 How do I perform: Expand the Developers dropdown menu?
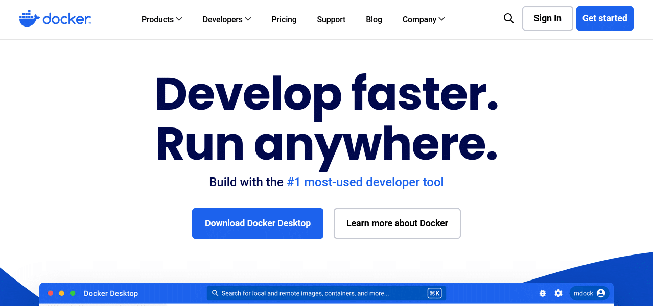pos(227,19)
